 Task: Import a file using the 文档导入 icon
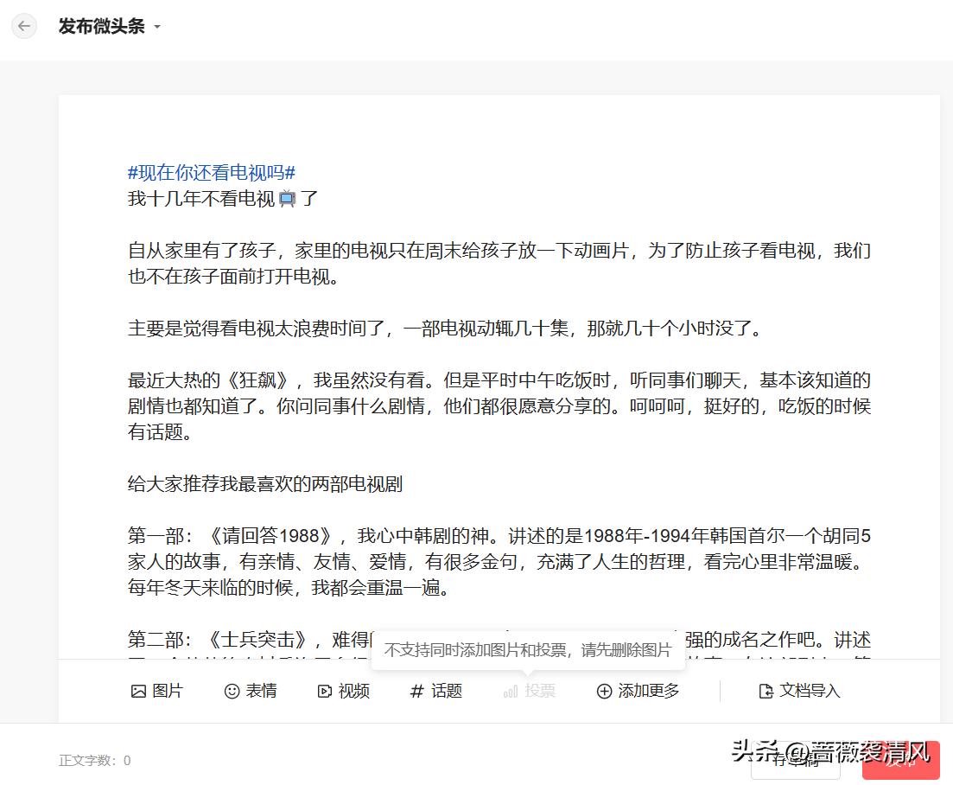766,691
